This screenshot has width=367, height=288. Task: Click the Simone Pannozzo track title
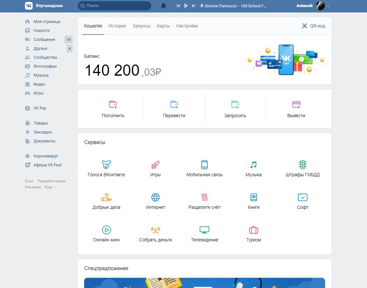point(235,6)
